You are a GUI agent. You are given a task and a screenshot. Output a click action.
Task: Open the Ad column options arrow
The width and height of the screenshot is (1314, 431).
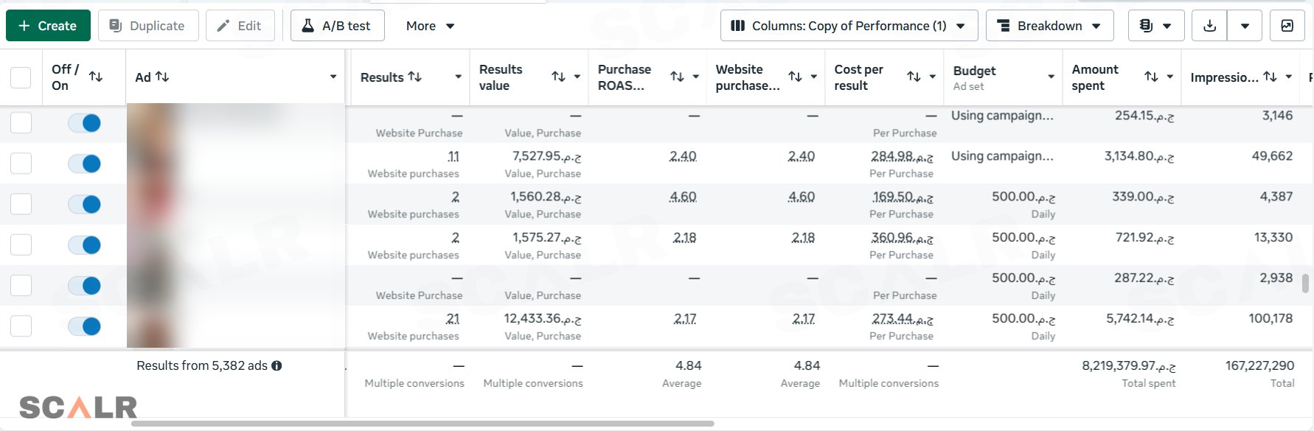333,77
